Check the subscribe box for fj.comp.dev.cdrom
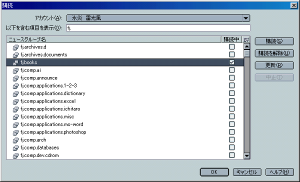The height and width of the screenshot is (182, 300). (x=231, y=155)
